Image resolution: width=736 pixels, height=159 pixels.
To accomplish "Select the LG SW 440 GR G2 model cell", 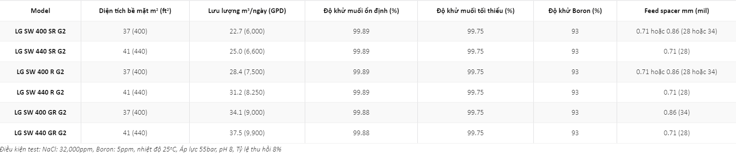I will coord(40,133).
